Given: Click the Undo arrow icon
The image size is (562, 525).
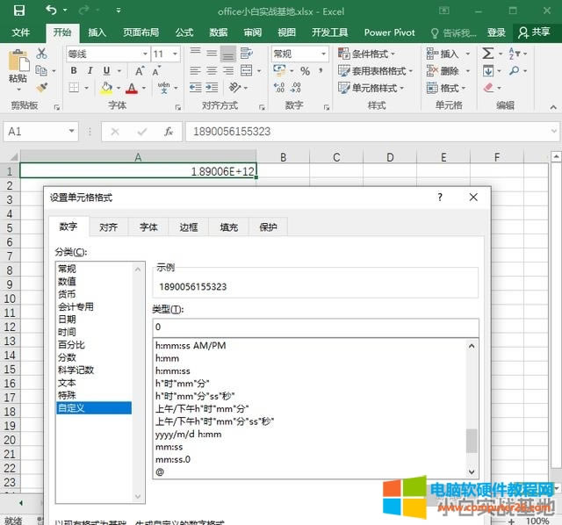Looking at the screenshot, I should coord(51,11).
